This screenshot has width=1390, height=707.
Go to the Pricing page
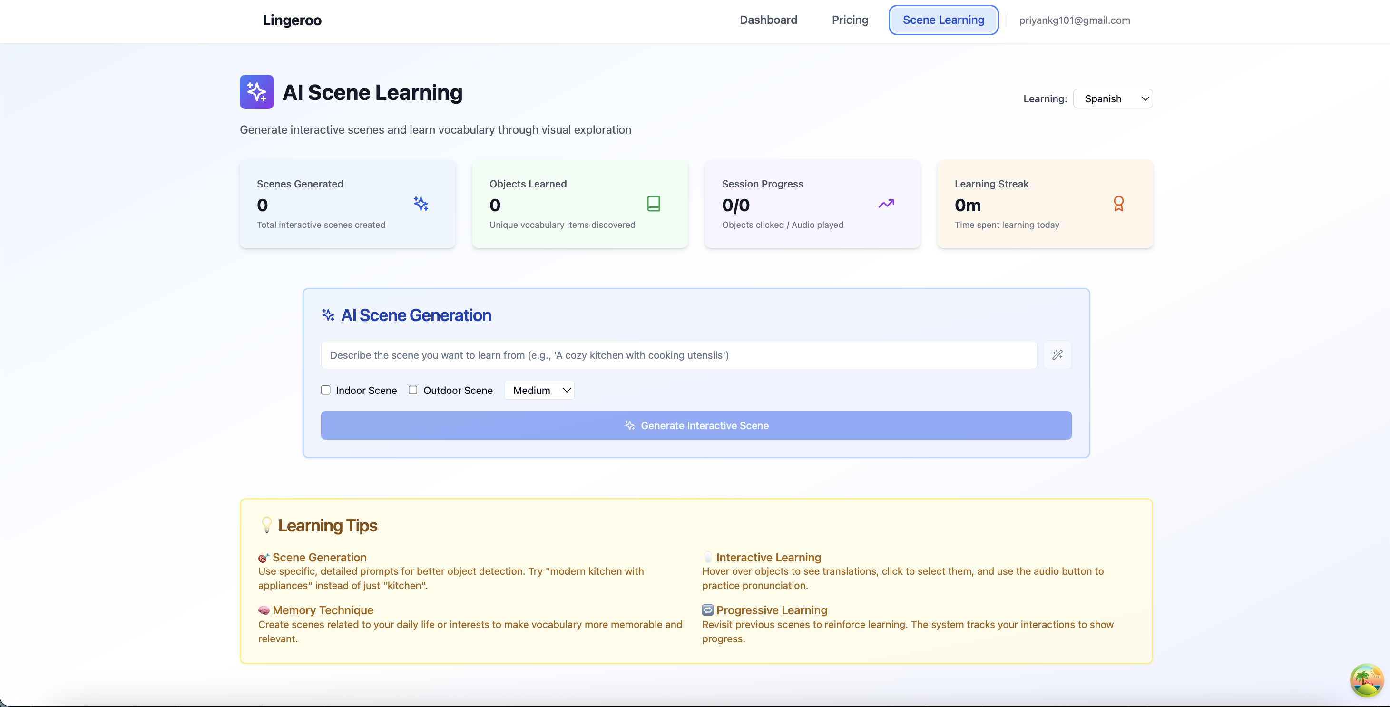click(850, 20)
